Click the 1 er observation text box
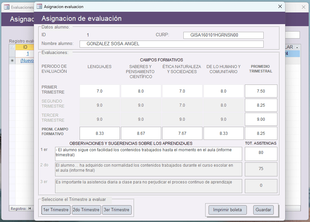310x222 pixels. [x=148, y=154]
